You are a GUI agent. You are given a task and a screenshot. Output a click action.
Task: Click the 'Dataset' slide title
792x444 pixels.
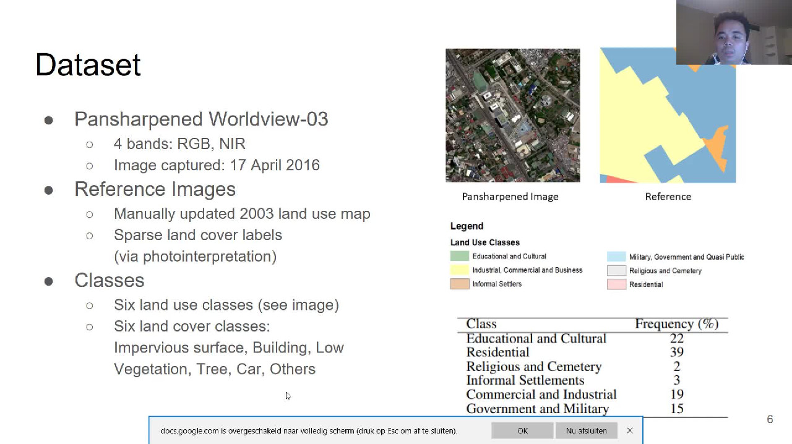88,65
